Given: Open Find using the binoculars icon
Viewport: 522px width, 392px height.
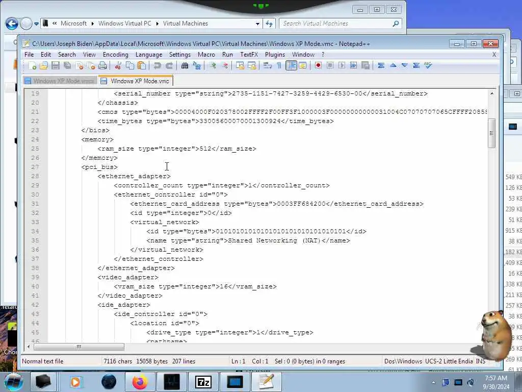Looking at the screenshot, I should (x=185, y=66).
